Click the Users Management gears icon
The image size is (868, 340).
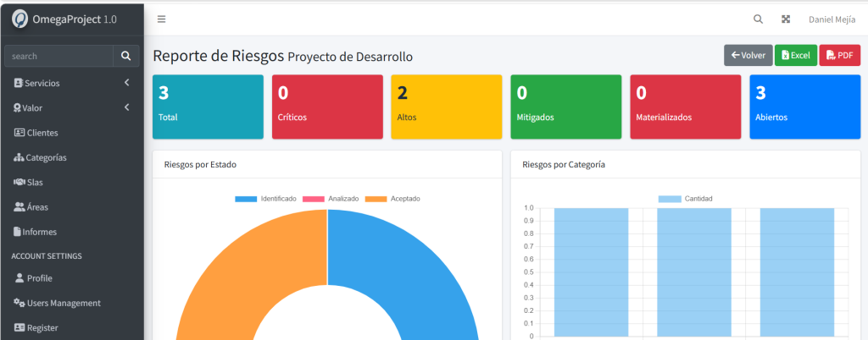pos(19,303)
